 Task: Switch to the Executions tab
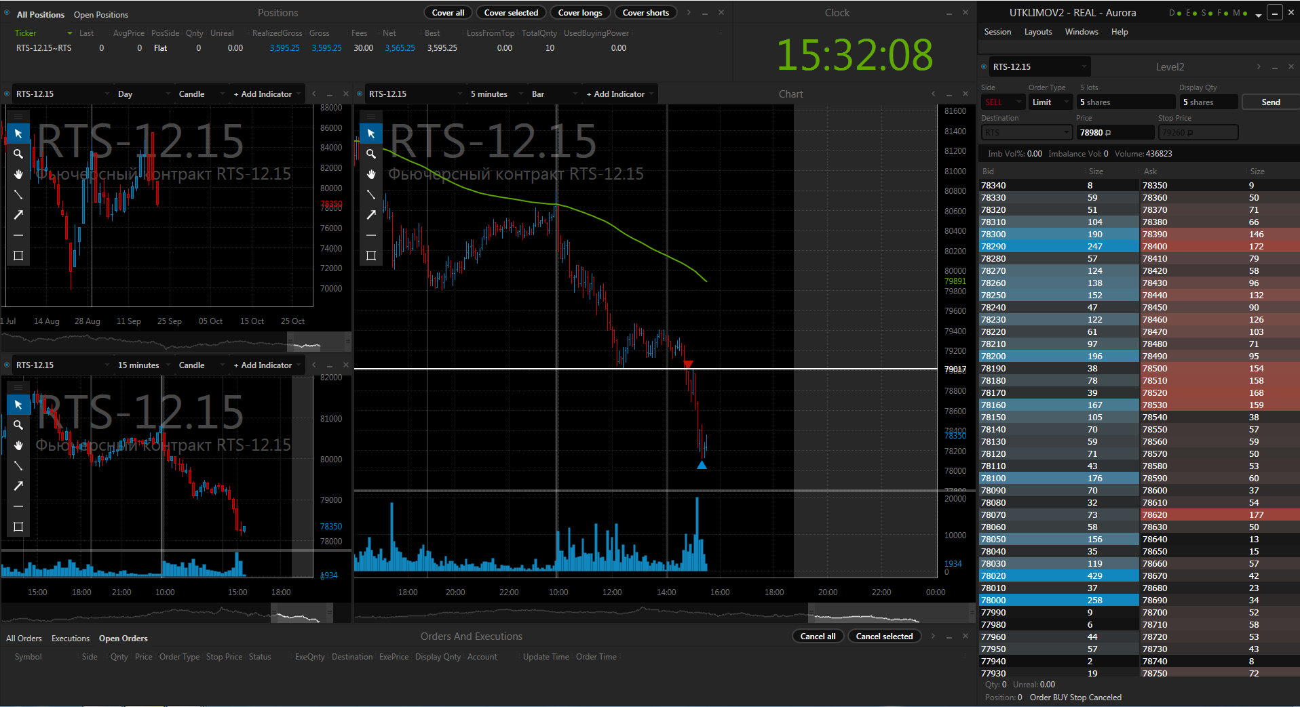[x=71, y=638]
